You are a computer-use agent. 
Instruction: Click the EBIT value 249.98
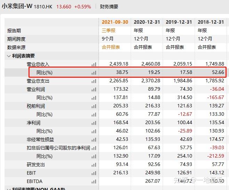[153, 173]
